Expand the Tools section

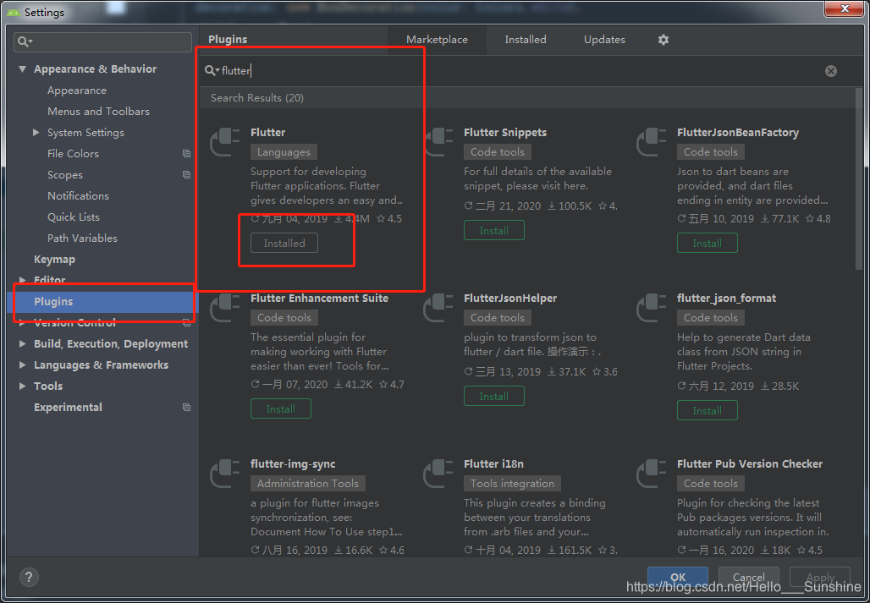[22, 386]
